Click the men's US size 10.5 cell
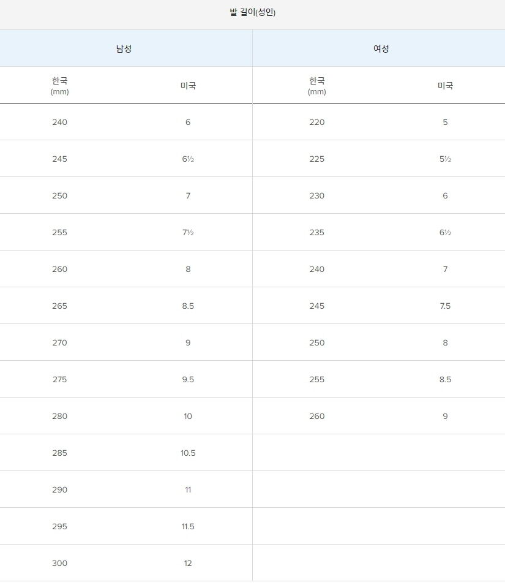The width and height of the screenshot is (505, 585). click(188, 453)
